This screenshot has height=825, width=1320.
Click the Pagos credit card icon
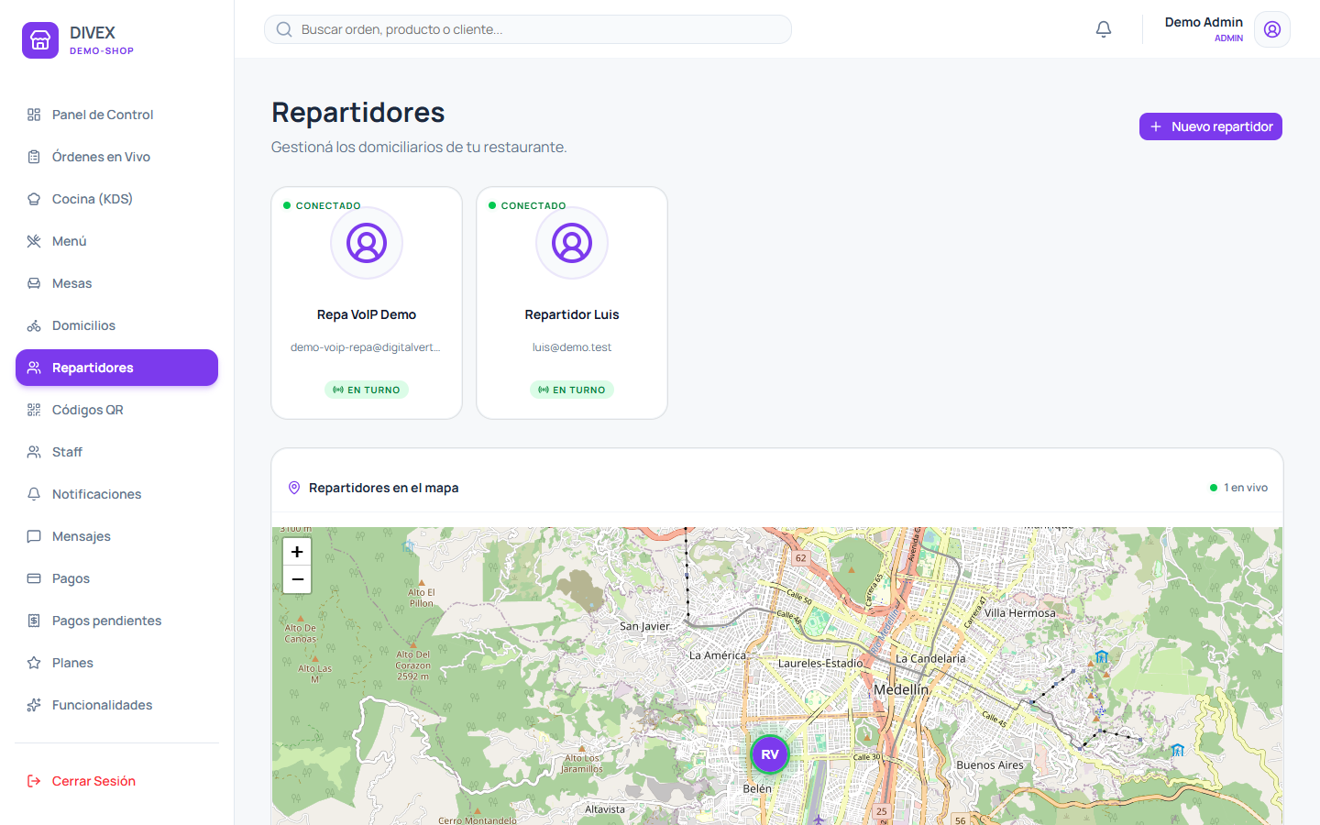34,578
